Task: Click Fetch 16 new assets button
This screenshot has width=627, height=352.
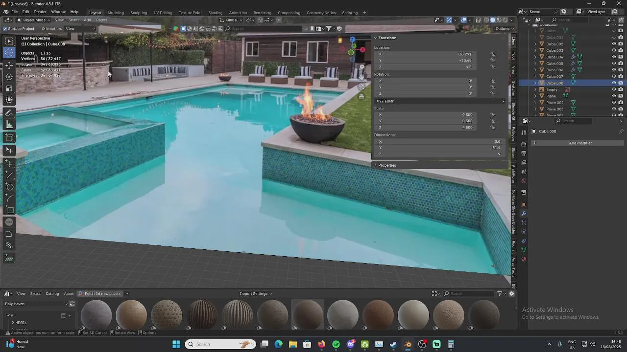Action: pos(99,294)
